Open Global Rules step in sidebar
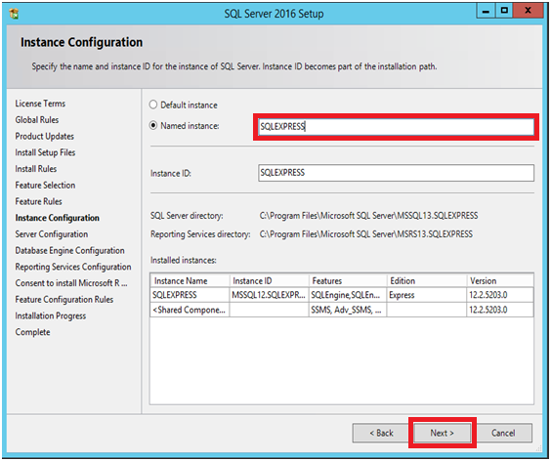This screenshot has width=551, height=461. [x=37, y=120]
